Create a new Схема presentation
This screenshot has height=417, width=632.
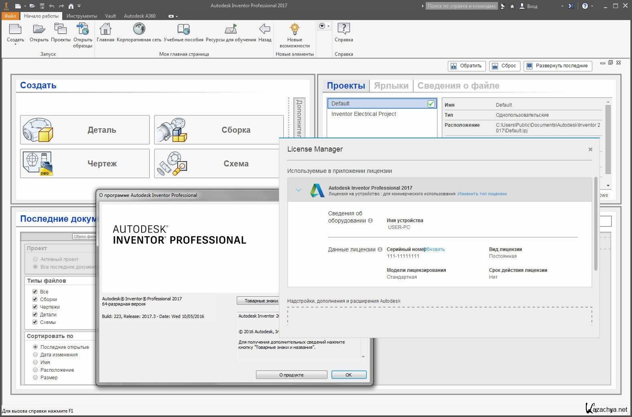[217, 164]
